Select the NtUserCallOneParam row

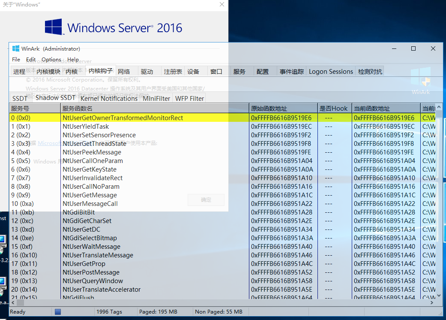click(222, 161)
